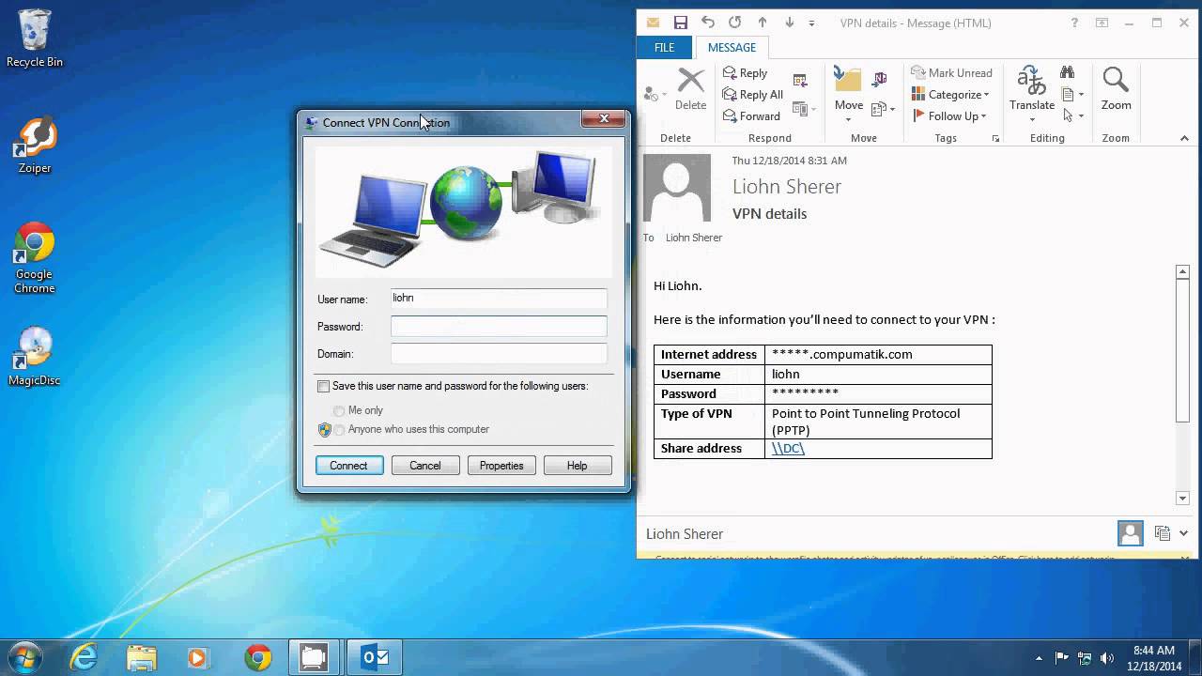Customize Quick Access Toolbar dropdown arrow
Screen dimensions: 1202x676
812,23
